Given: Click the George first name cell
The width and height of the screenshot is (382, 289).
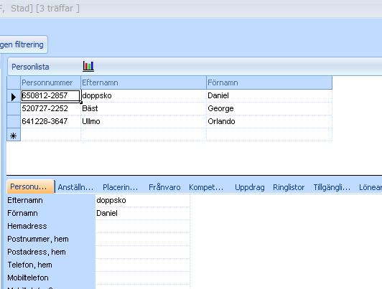Looking at the screenshot, I should pyautogui.click(x=269, y=108).
